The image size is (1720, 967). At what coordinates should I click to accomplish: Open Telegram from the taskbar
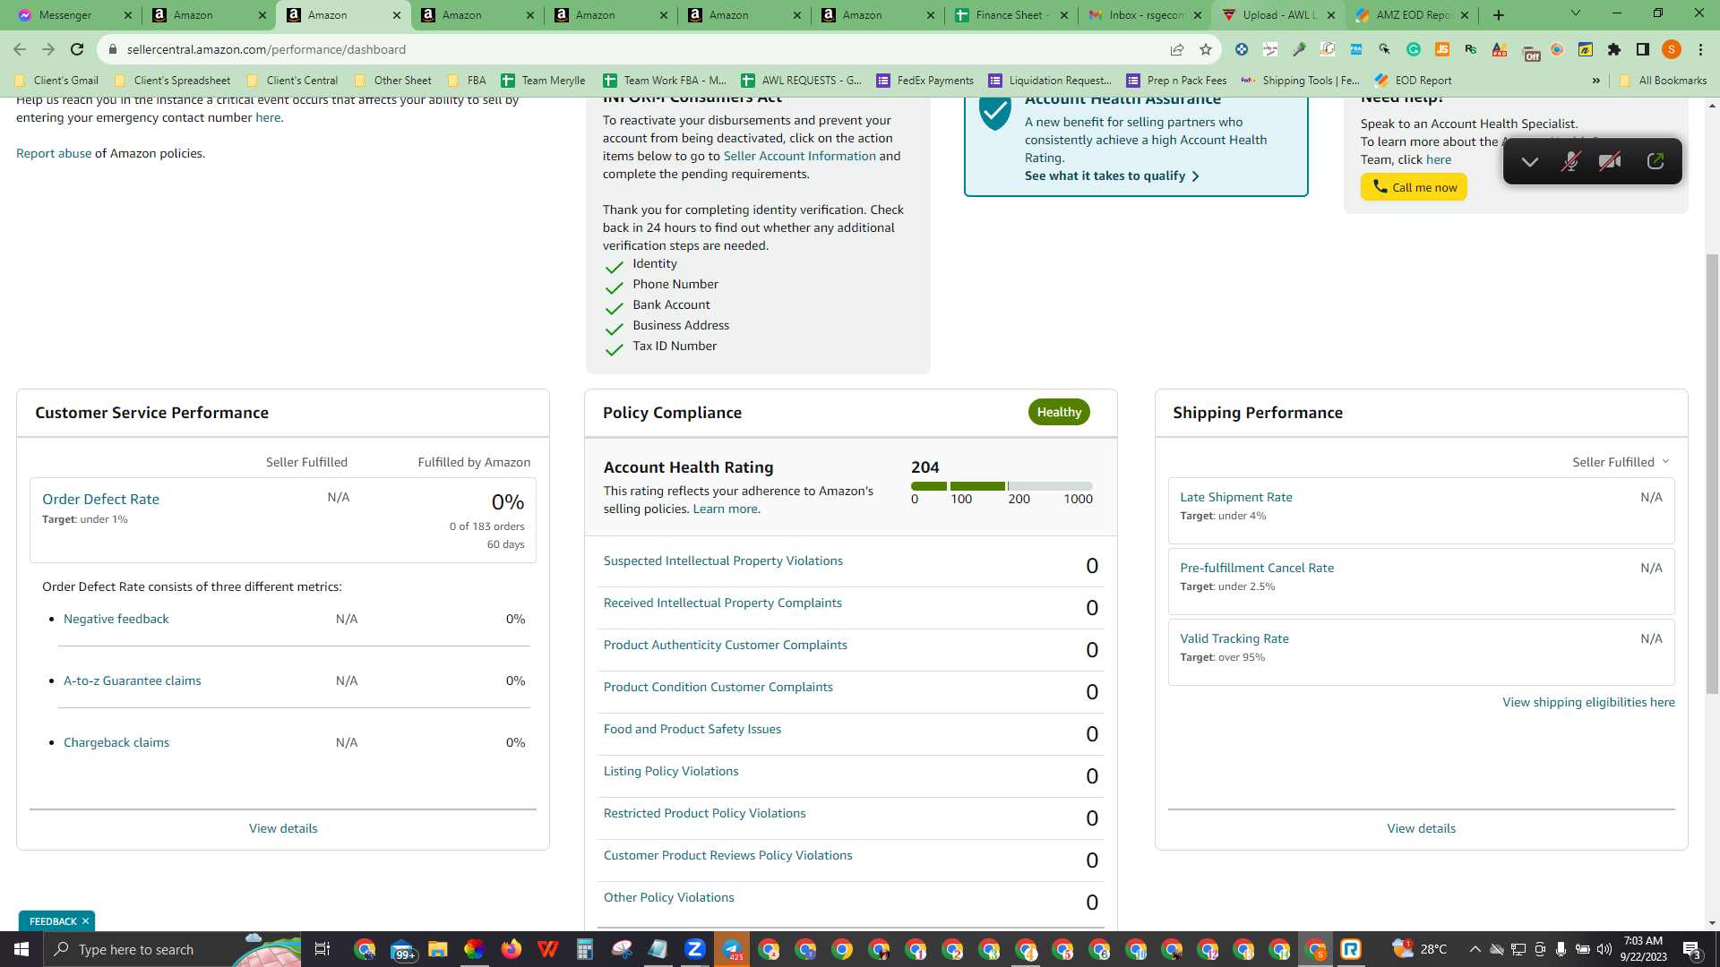(x=732, y=949)
